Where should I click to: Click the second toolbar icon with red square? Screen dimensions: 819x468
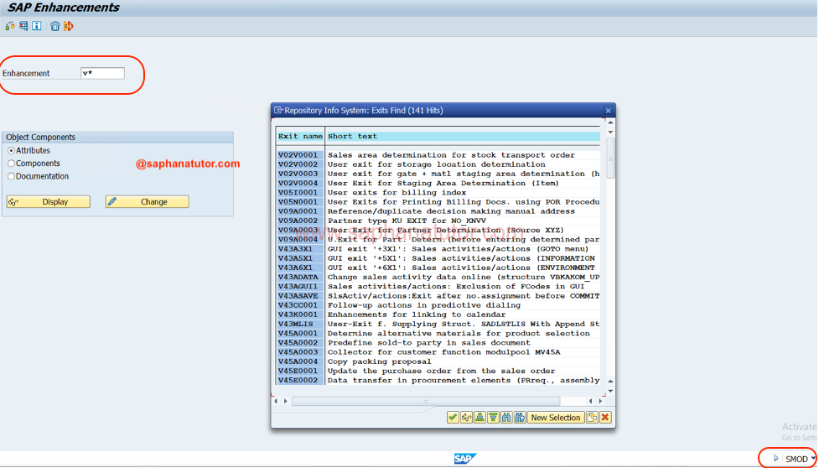[23, 26]
